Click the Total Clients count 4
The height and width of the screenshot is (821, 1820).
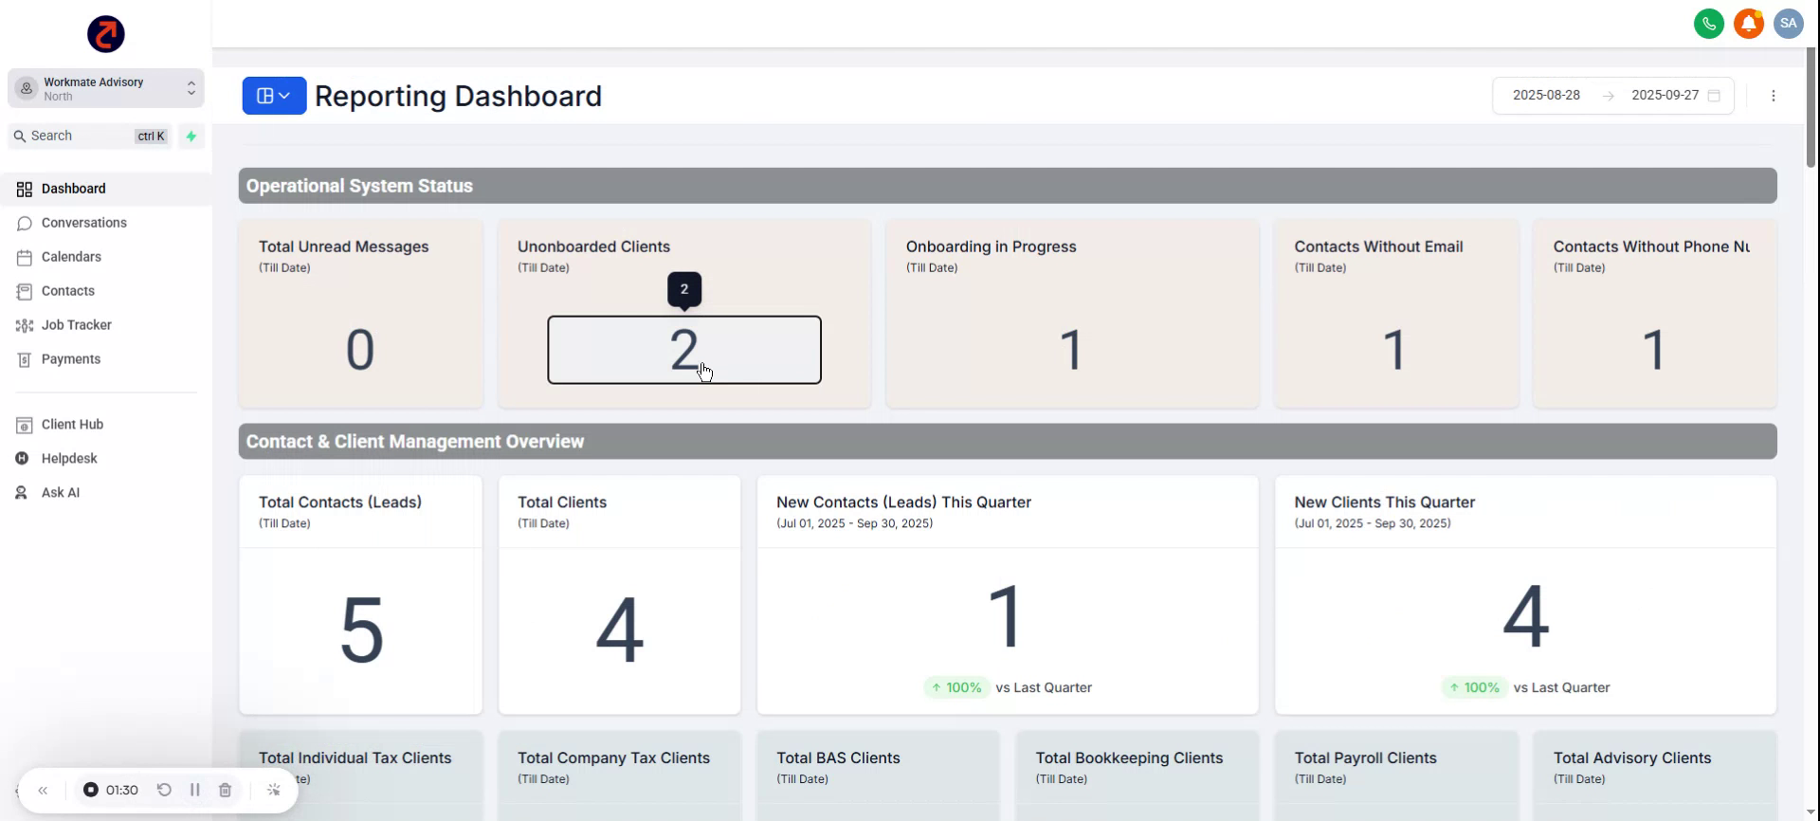(619, 630)
